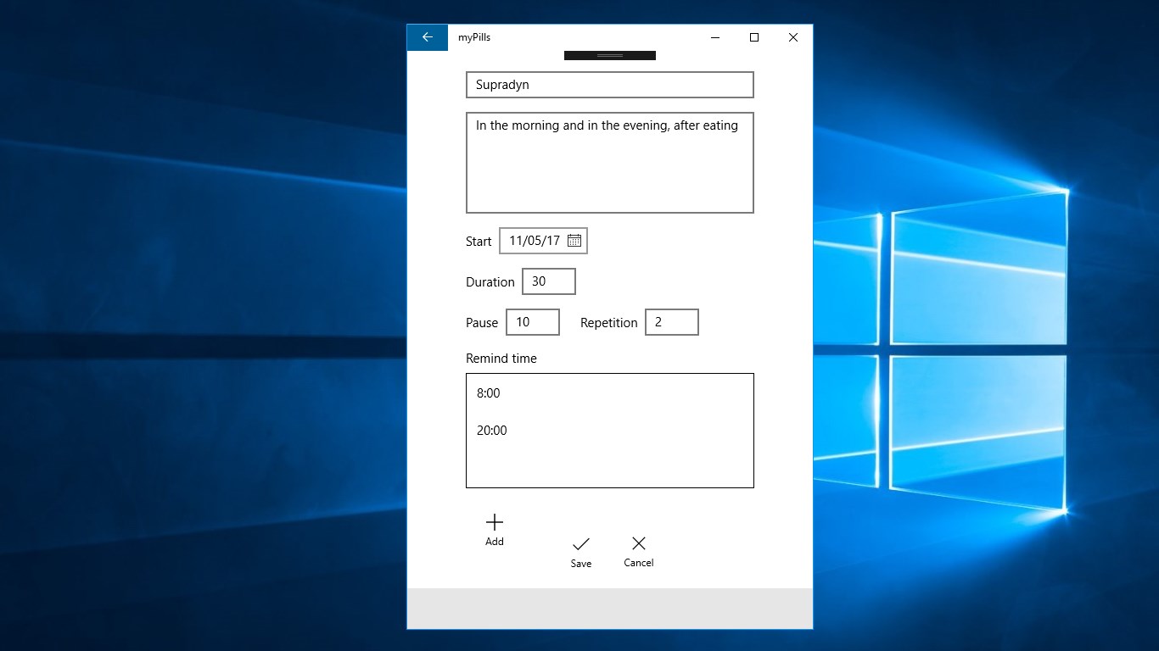The width and height of the screenshot is (1159, 651).
Task: Select the 8:00 remind time entry
Action: [x=488, y=392]
